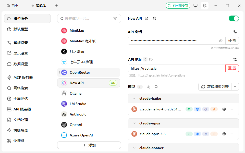Remove claude-opus-4-6 model
This screenshot has height=153, width=245.
point(232,134)
